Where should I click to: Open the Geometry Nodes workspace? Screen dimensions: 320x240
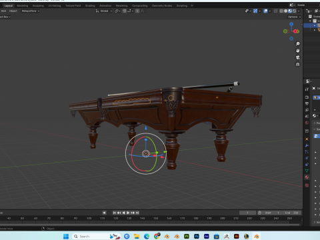(162, 6)
